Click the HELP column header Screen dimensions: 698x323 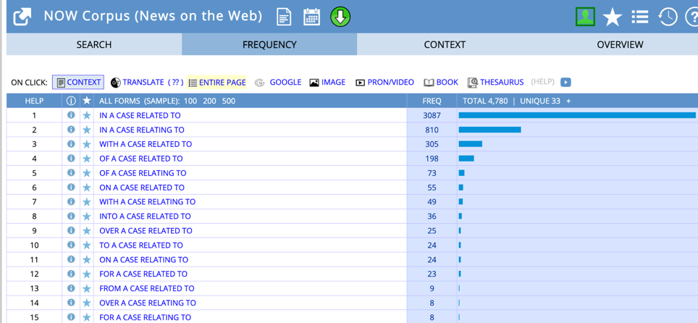(34, 101)
